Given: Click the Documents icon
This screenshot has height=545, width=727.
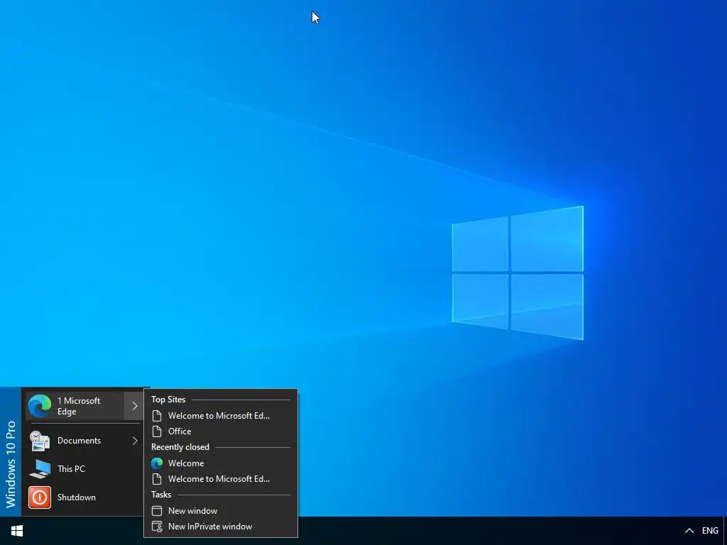Looking at the screenshot, I should click(40, 440).
